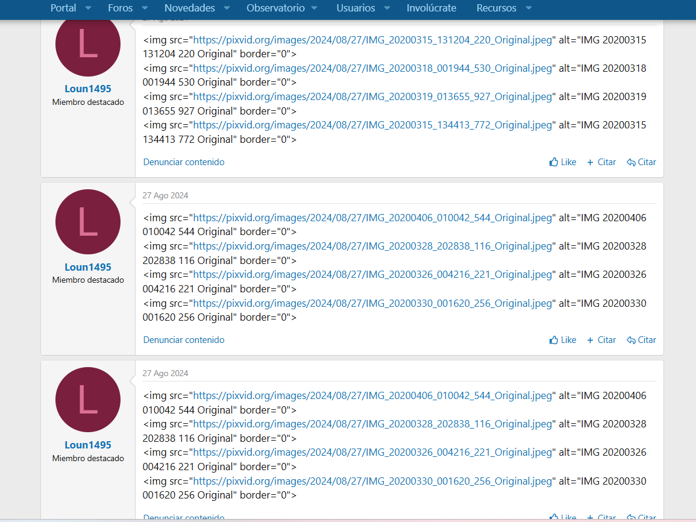
Task: Click the reply-arrow Citar in the middle post
Action: pos(641,340)
